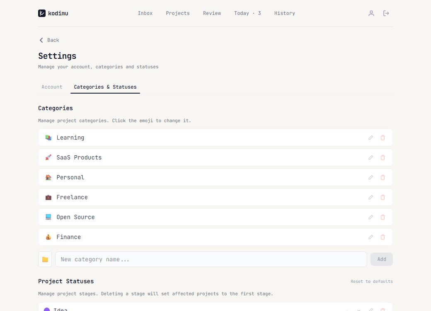Switch to the Account tab
Viewport: 431px width, 311px height.
point(52,87)
